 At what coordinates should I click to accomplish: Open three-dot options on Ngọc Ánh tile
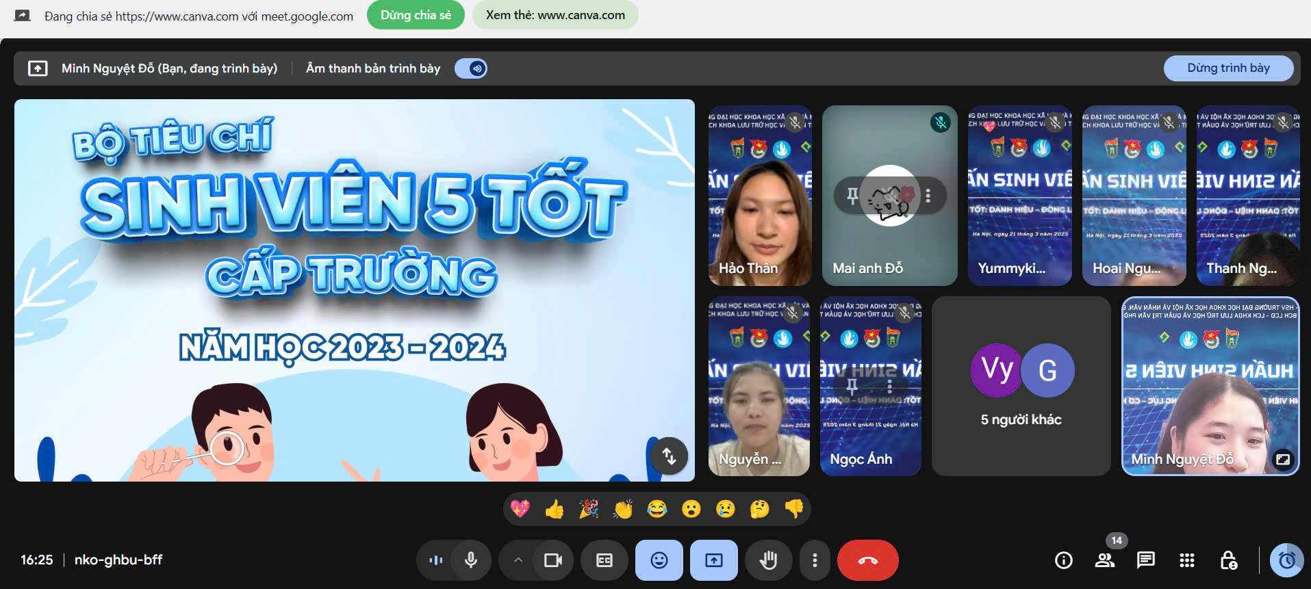(x=889, y=386)
